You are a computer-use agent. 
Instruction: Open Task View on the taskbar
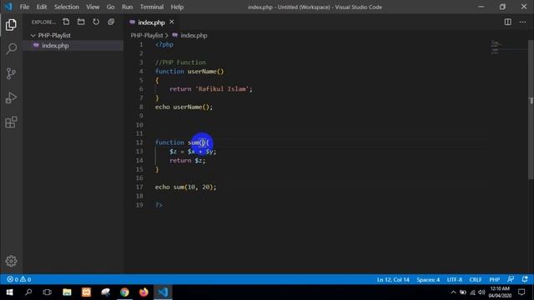pyautogui.click(x=48, y=292)
